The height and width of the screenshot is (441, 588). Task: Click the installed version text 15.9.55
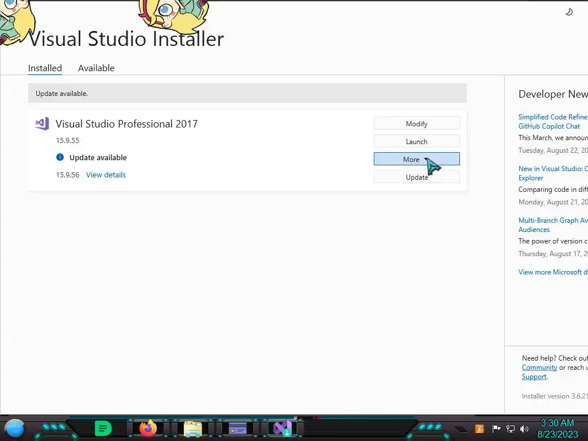tap(68, 141)
